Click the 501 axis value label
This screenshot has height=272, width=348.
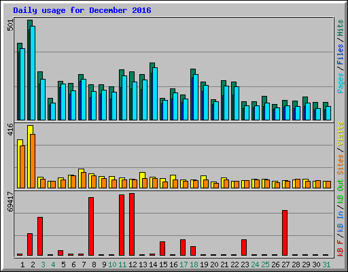pos(10,25)
